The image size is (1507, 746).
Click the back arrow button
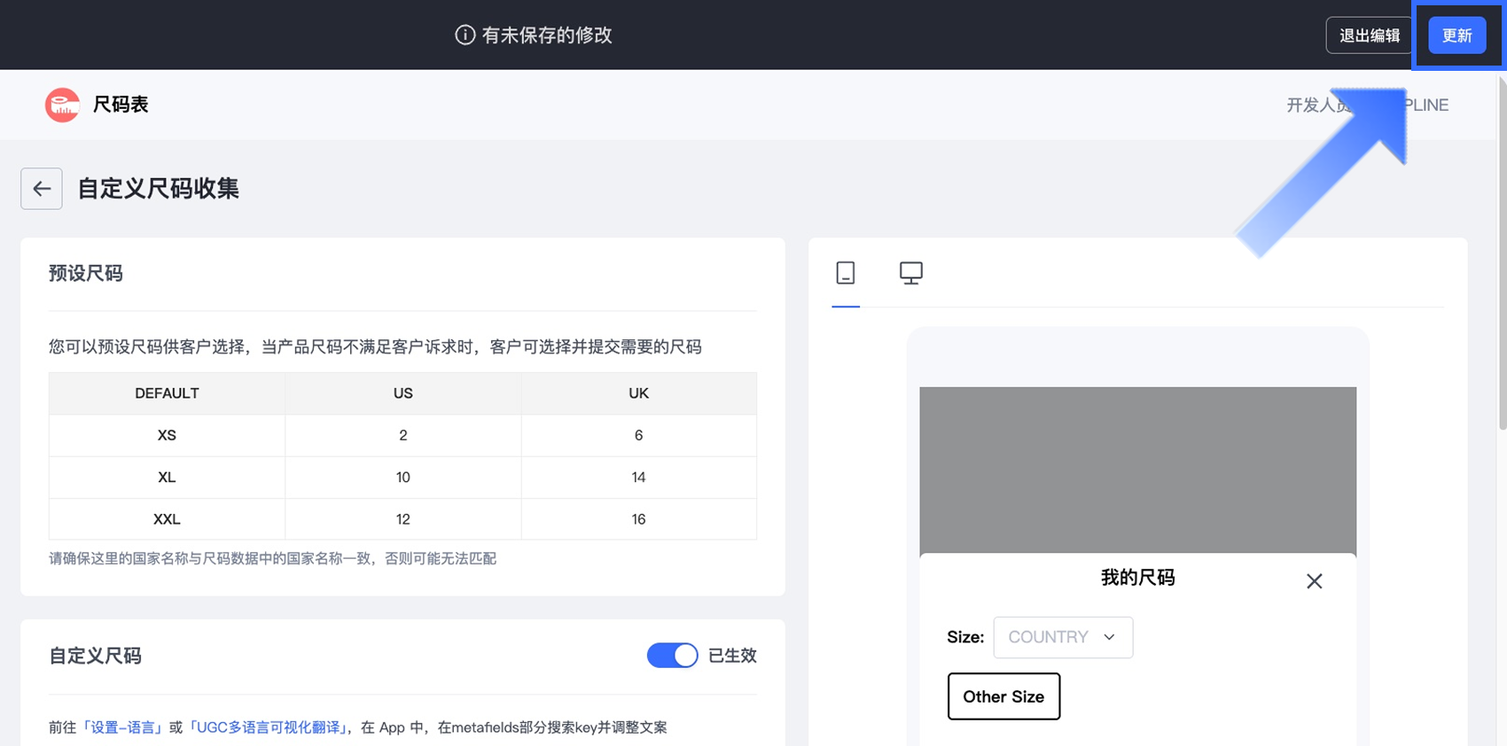pyautogui.click(x=42, y=189)
